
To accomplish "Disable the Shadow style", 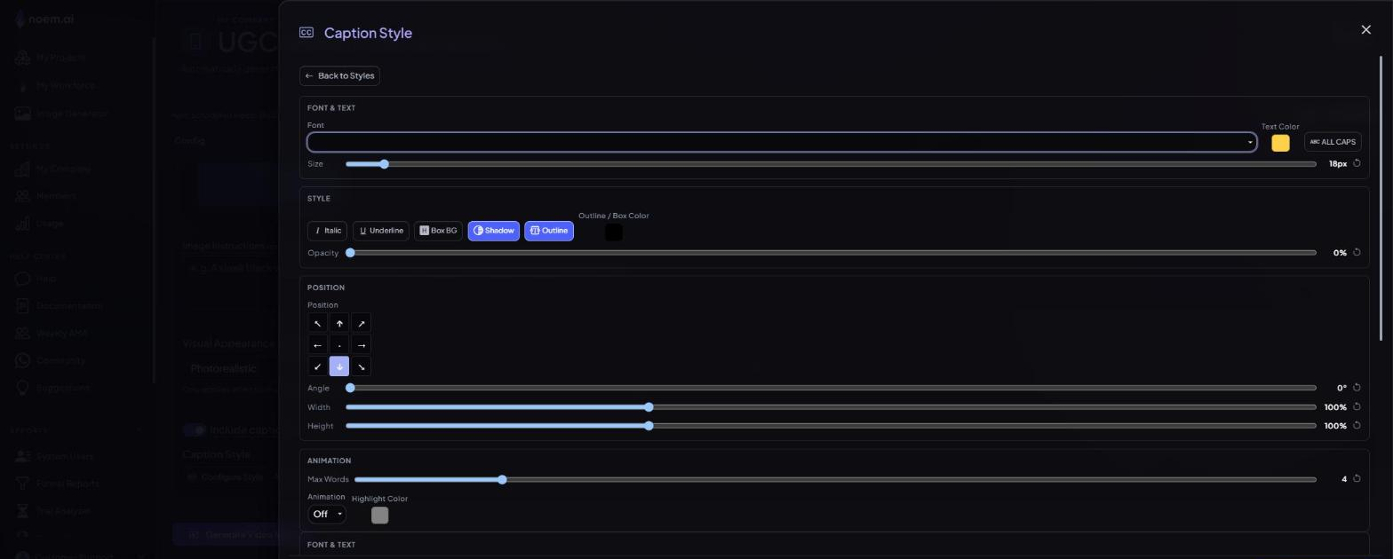I will click(494, 231).
